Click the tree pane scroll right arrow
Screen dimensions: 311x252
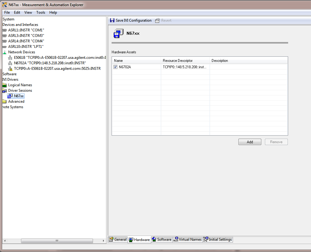pos(103,241)
